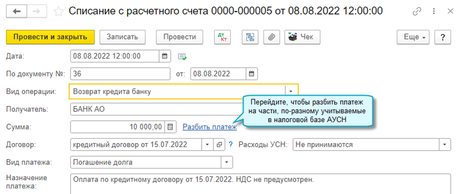Expand Вид операции dropdown
461x194 pixels.
click(x=291, y=91)
